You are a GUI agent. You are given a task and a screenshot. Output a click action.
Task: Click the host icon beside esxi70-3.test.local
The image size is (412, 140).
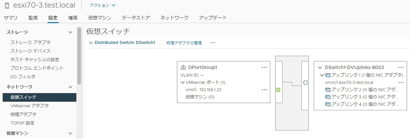click(7, 5)
